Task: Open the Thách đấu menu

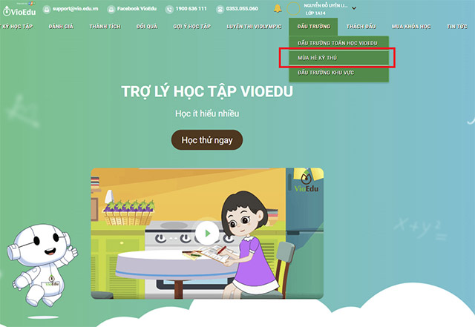Action: click(361, 27)
